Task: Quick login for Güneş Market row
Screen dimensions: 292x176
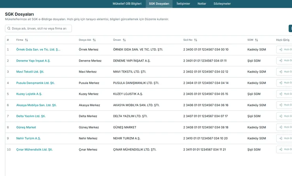Action: pyautogui.click(x=284, y=127)
